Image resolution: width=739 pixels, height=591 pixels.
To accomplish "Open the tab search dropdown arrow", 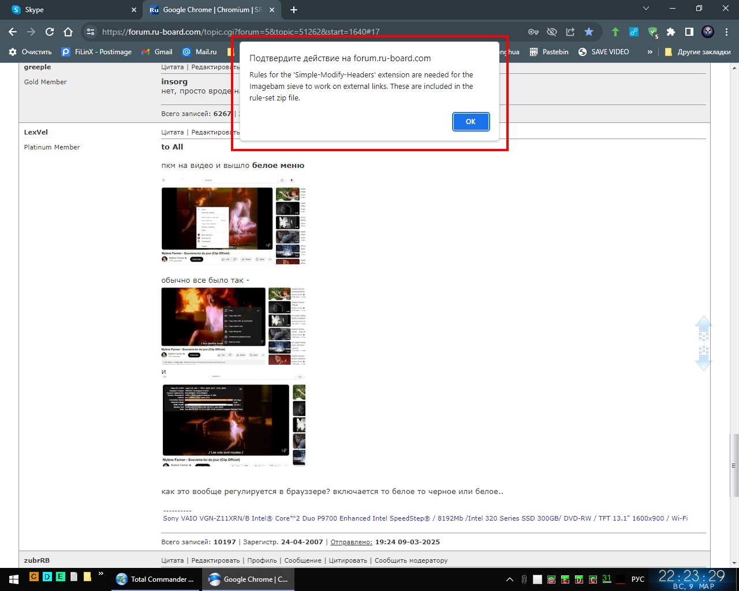I will coord(646,9).
